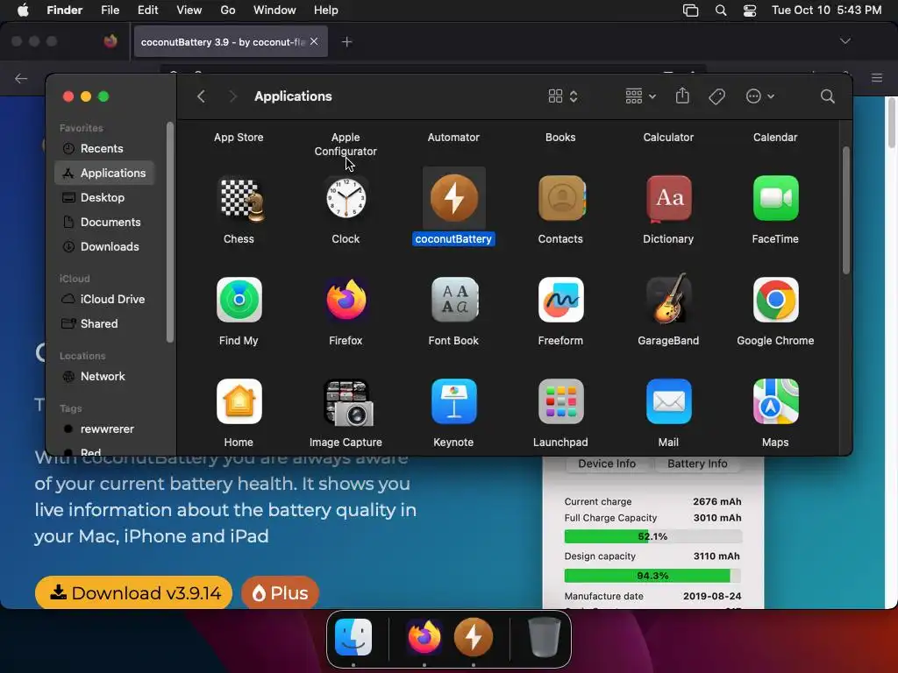Viewport: 898px width, 673px height.
Task: Close the coconutBattery 3.9 browser tab
Action: pyautogui.click(x=314, y=41)
